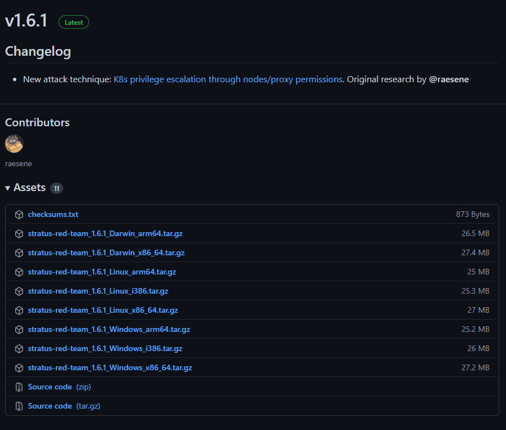Viewport: 506px width, 430px height.
Task: Click package icon for Windows_x86_64 tarball
Action: pos(19,367)
